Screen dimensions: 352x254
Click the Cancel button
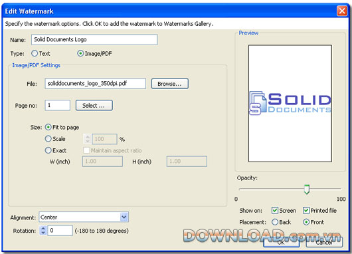(324, 242)
